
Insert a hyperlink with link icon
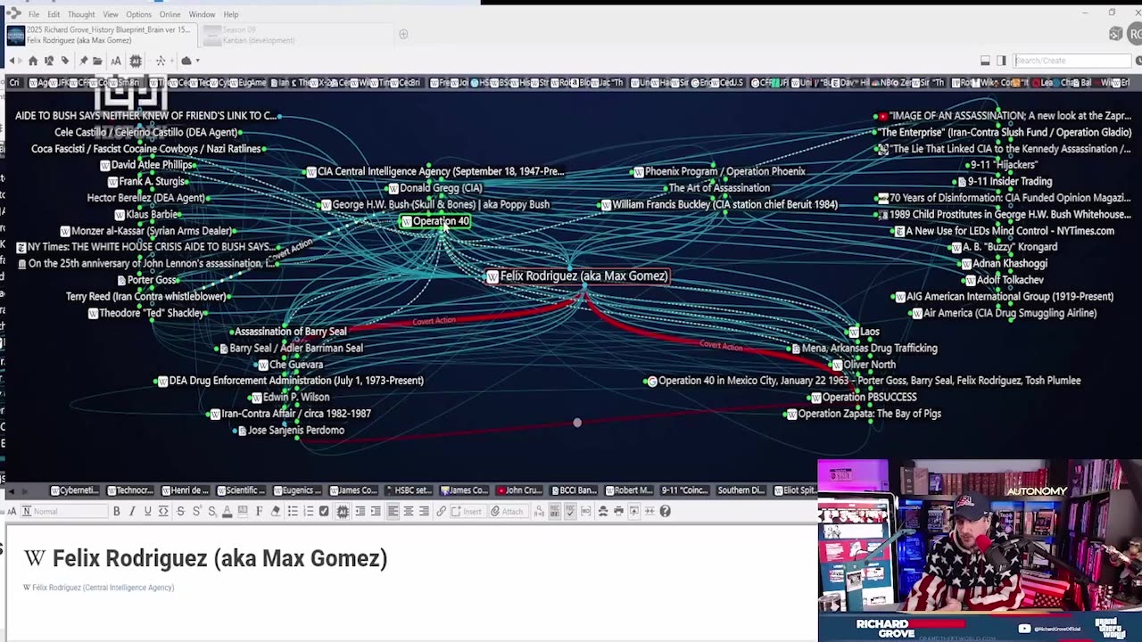coord(441,511)
